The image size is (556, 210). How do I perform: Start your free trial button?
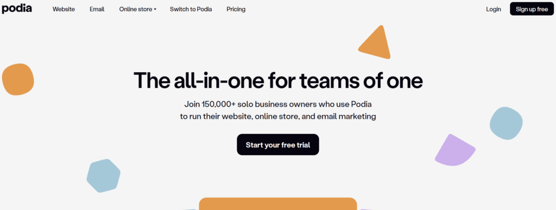(x=278, y=144)
